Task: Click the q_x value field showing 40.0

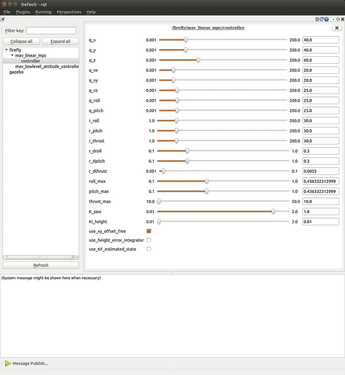Action: coord(321,40)
